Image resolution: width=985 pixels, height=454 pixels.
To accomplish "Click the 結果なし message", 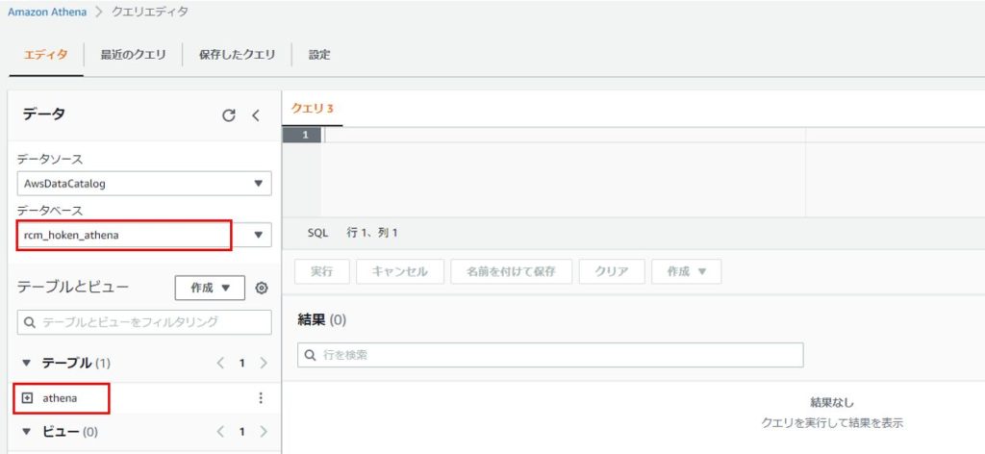I will (832, 402).
